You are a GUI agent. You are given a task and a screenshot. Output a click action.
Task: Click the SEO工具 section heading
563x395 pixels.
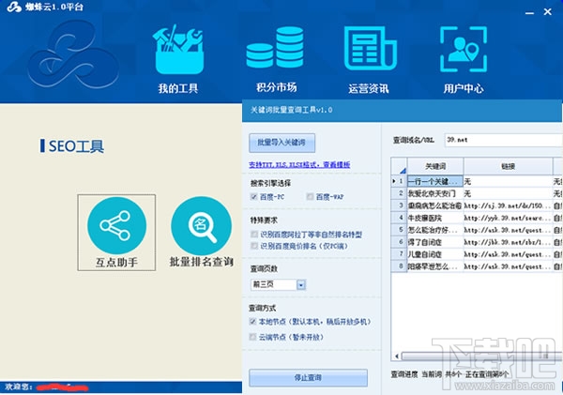click(72, 146)
